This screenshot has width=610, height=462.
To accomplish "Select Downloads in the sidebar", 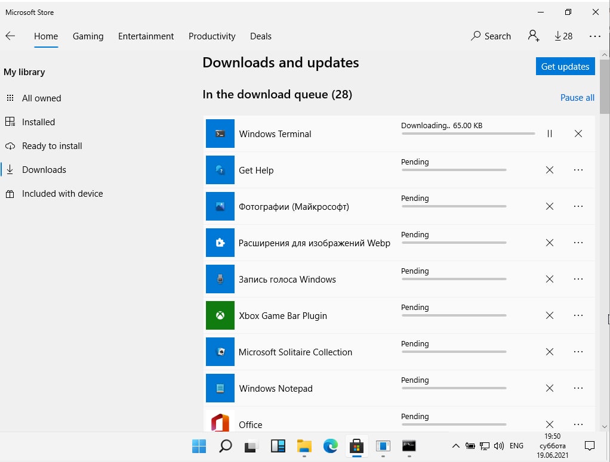I will (x=44, y=170).
